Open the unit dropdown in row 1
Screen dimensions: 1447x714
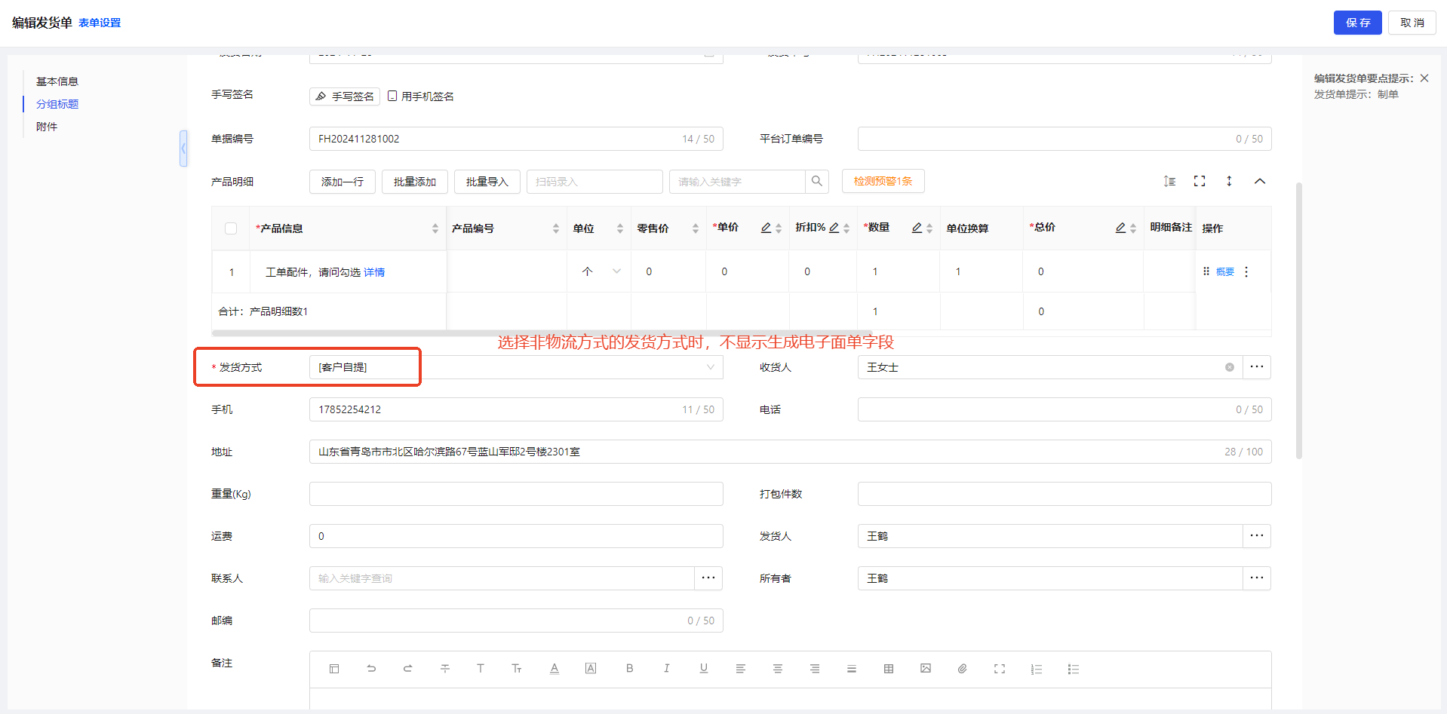click(616, 271)
